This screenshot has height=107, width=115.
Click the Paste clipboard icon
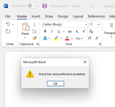pos(26,27)
